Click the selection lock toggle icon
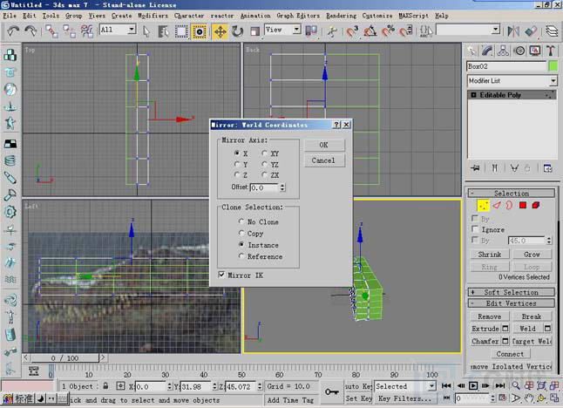 coord(105,386)
